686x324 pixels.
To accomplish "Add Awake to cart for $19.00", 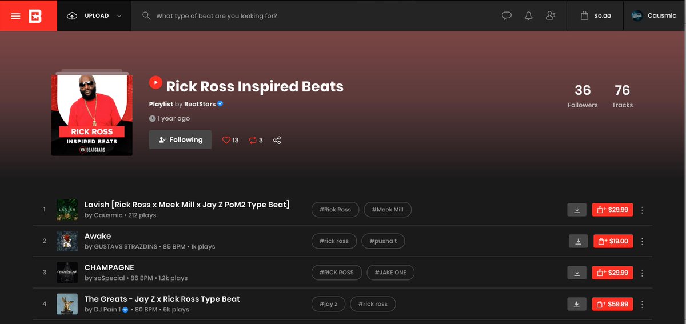I will tap(613, 241).
